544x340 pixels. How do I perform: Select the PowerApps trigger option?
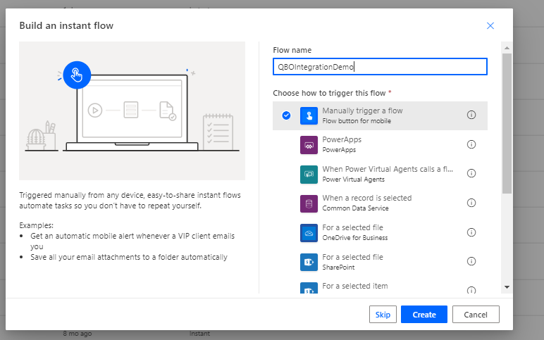(x=380, y=144)
